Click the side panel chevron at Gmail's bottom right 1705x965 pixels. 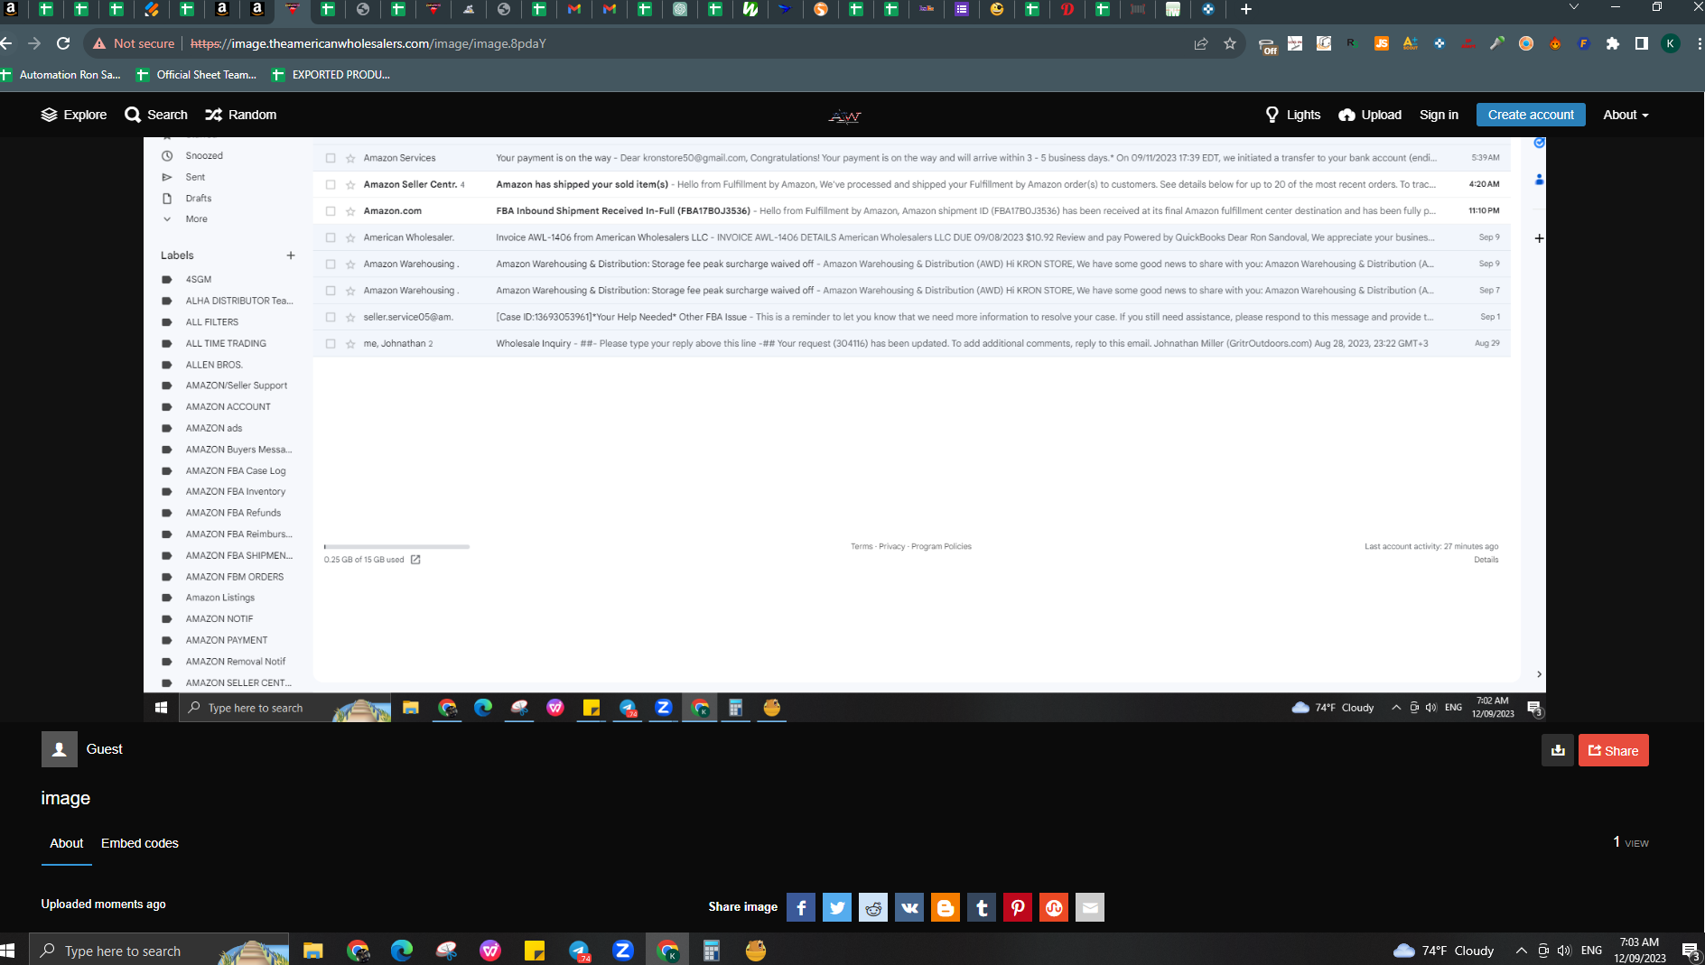(1539, 674)
